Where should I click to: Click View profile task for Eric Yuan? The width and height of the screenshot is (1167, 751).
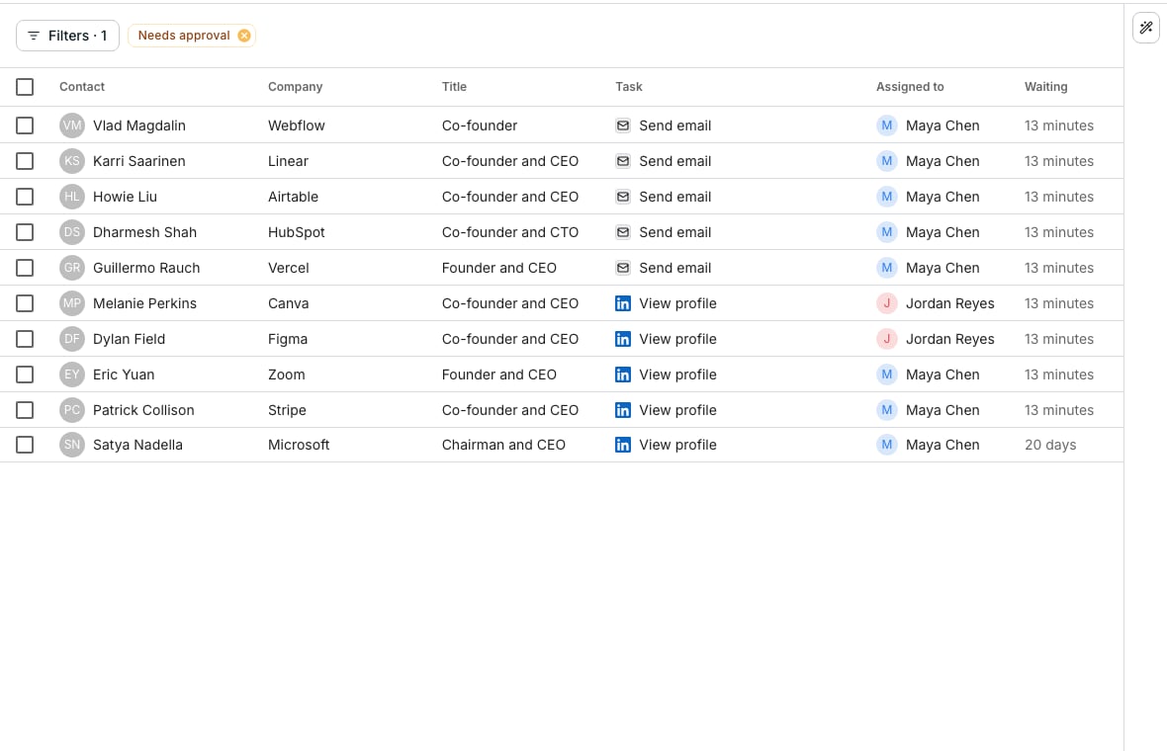click(678, 375)
